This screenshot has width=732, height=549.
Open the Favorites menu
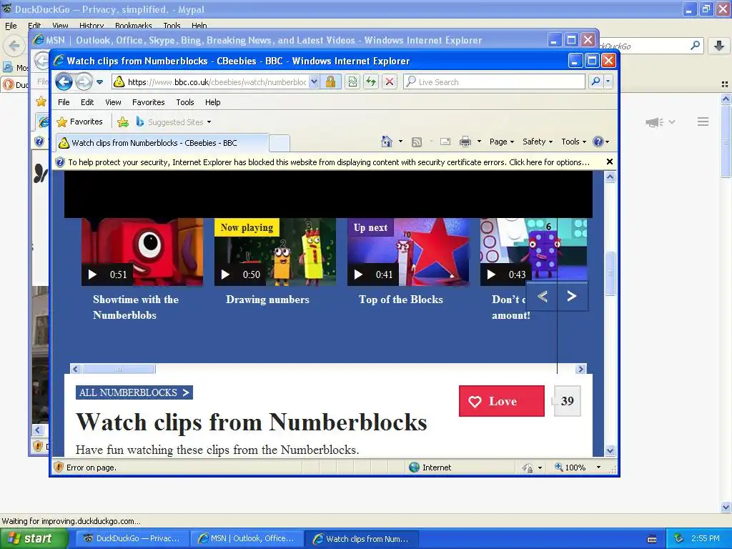point(149,102)
